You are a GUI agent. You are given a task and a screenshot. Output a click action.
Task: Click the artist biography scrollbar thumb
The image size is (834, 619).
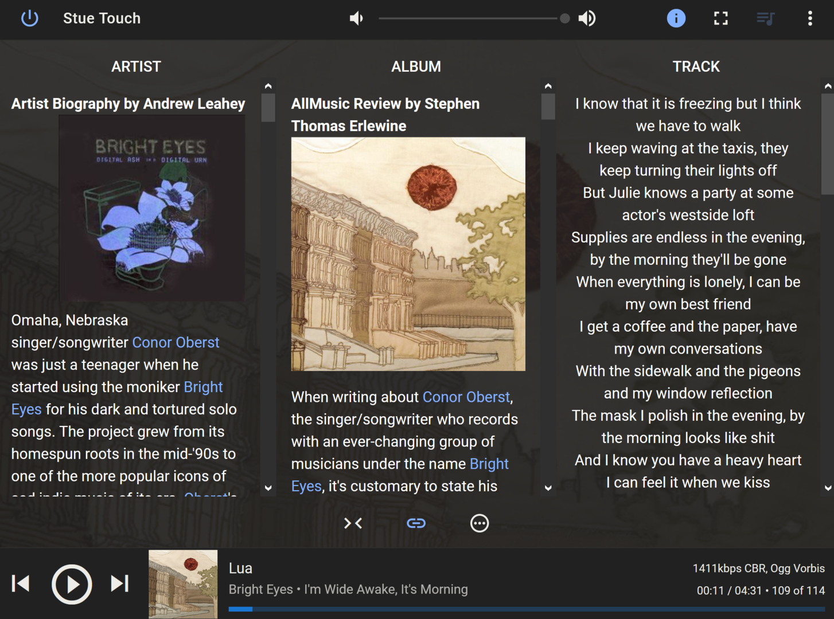pyautogui.click(x=268, y=107)
